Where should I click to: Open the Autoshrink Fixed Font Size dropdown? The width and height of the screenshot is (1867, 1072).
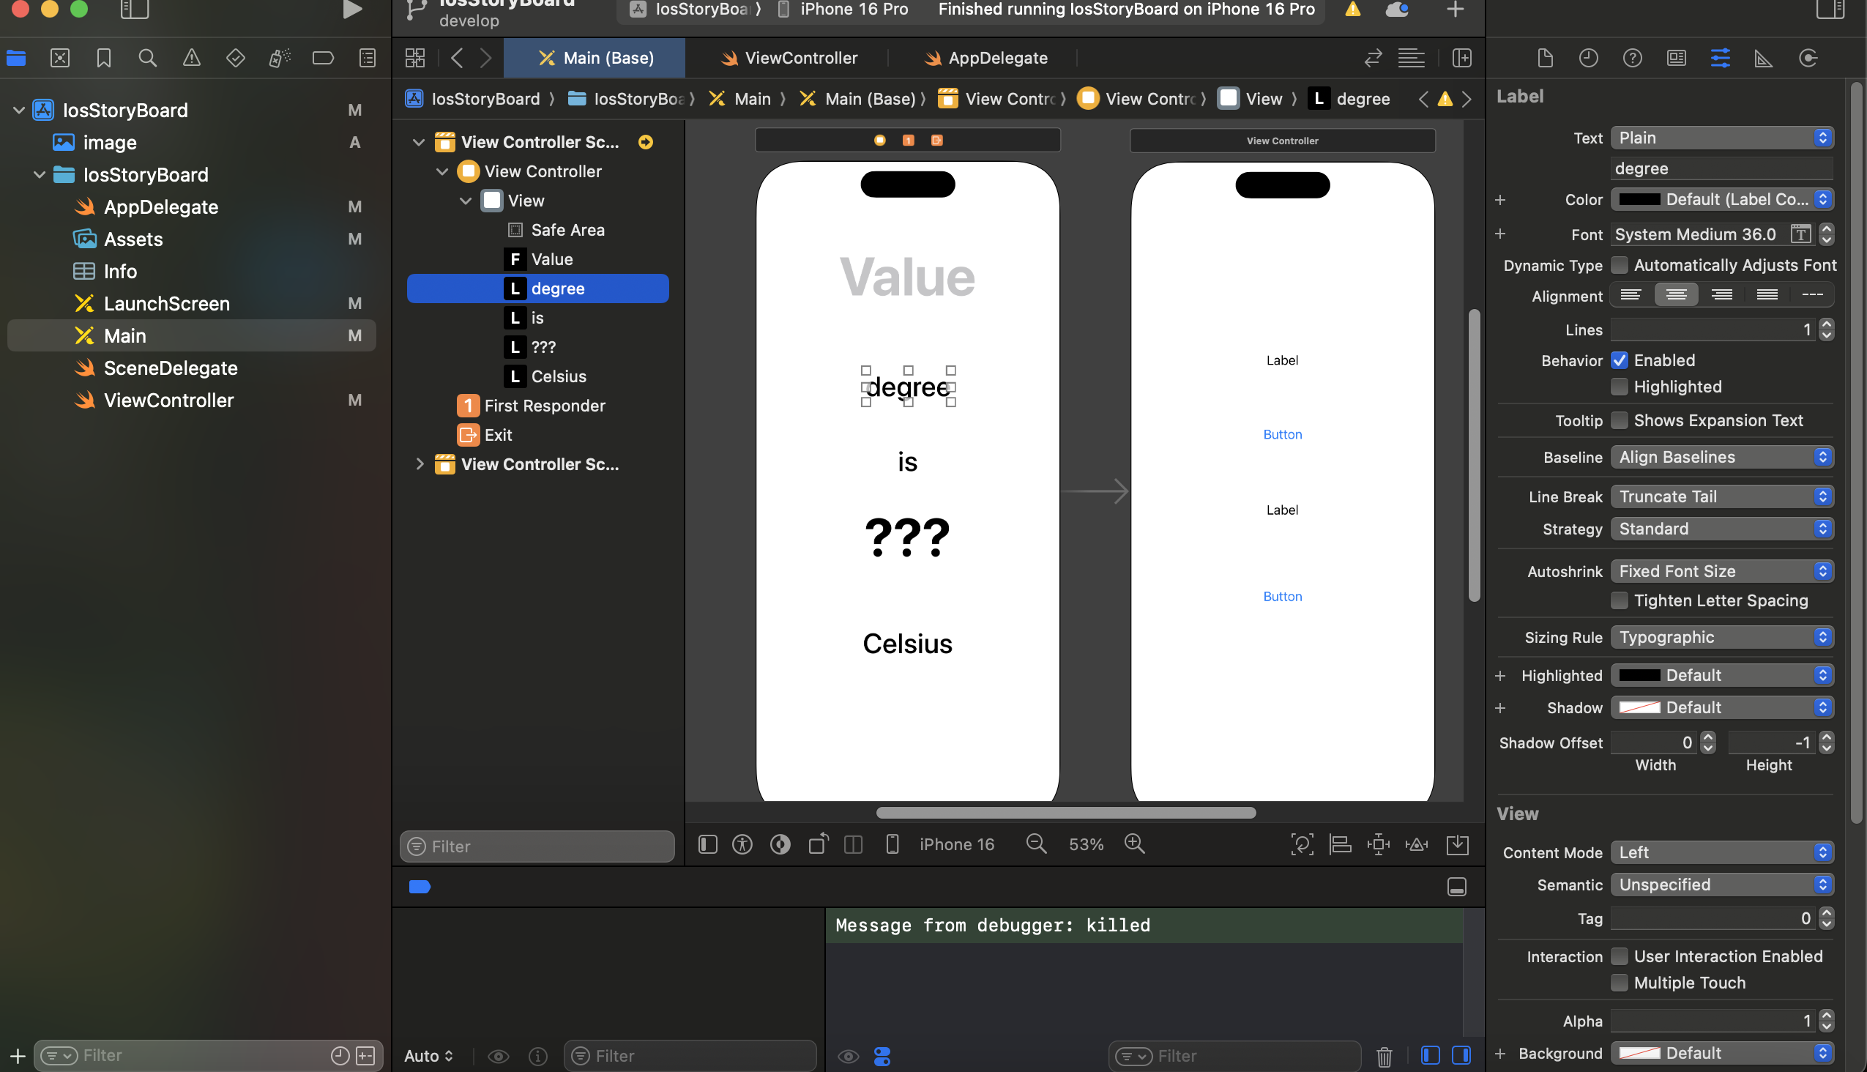(1722, 571)
